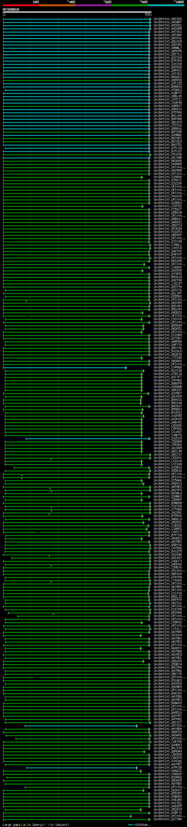
Task: Click the UniRef100_Q245E7 label
Action: [x=167, y=393]
